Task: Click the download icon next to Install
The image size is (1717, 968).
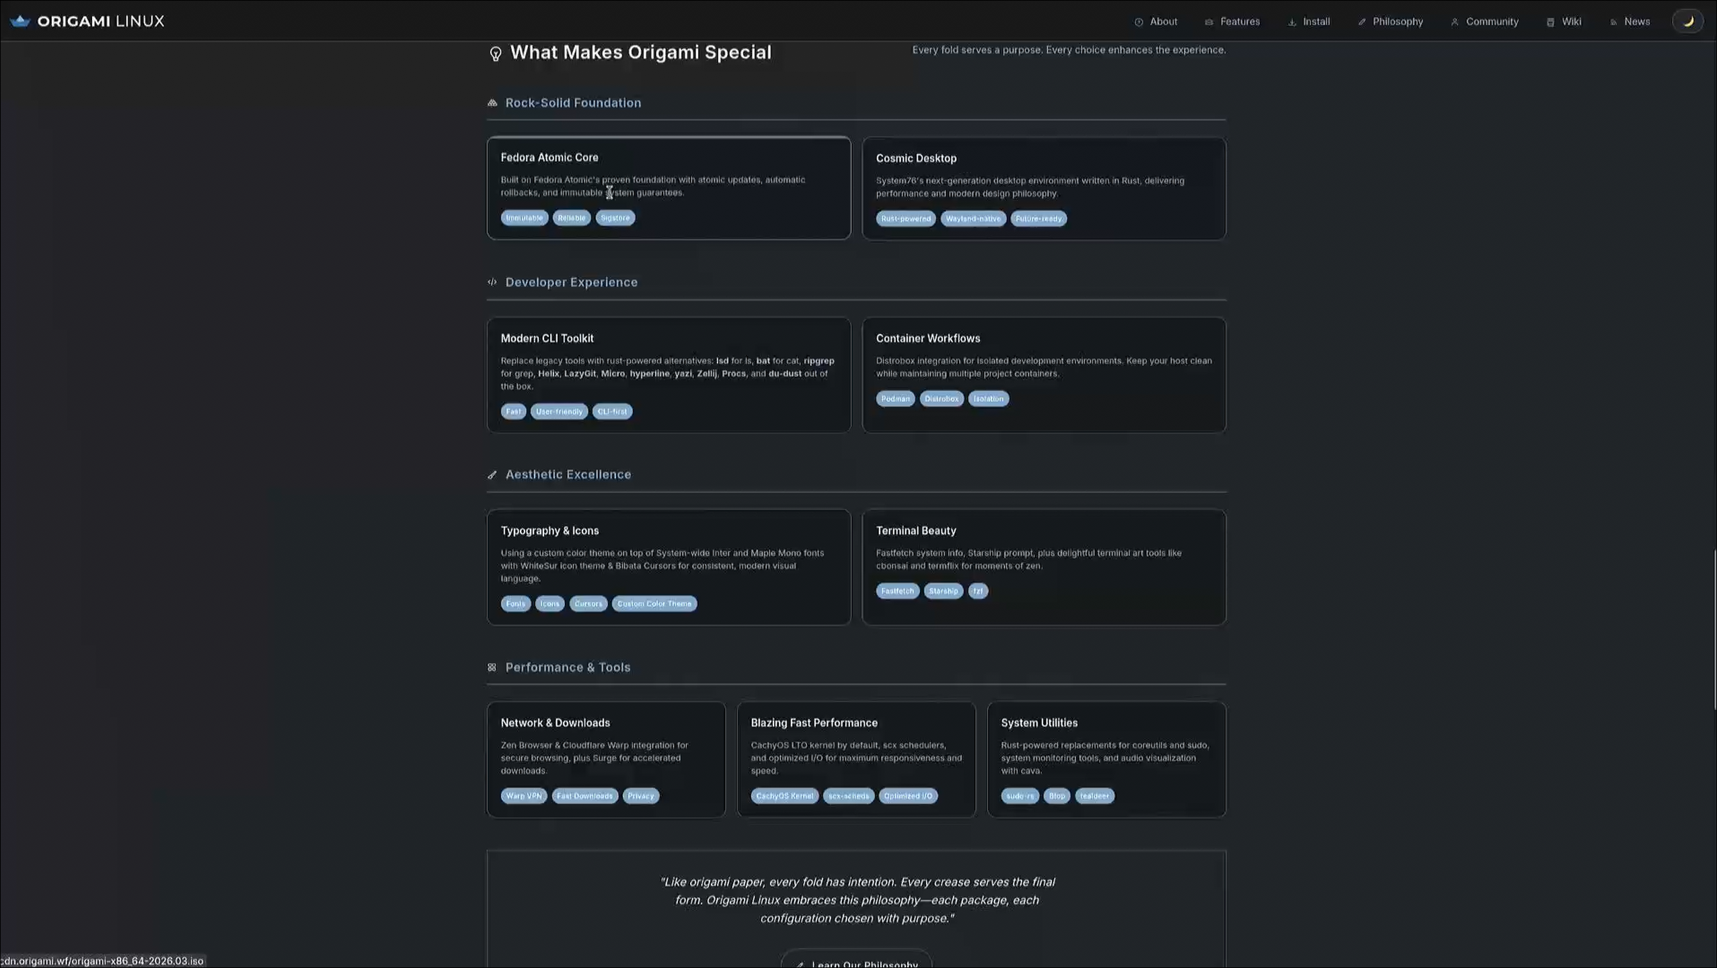Action: (x=1292, y=22)
